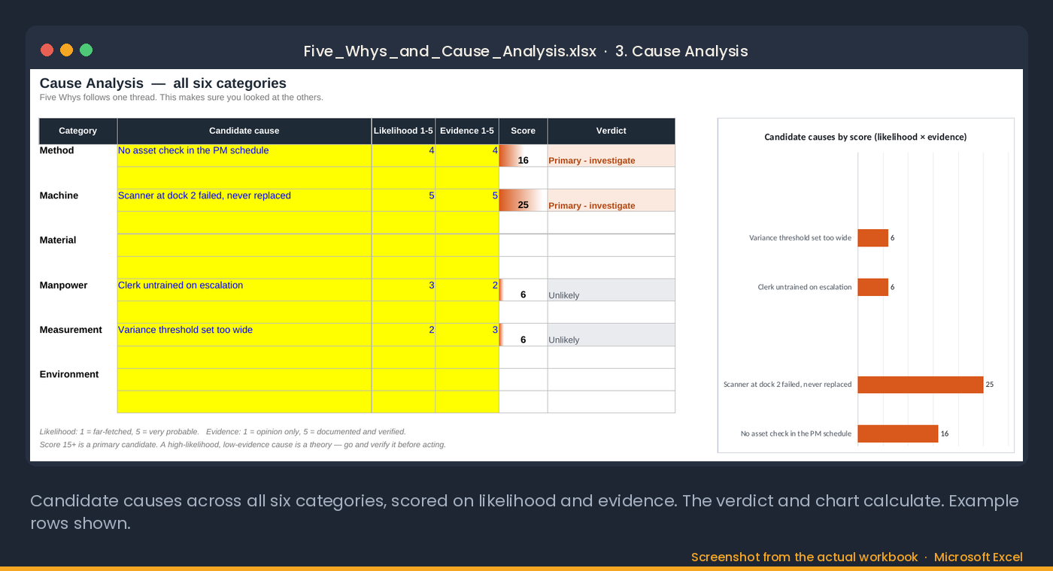Click the chart axis label 'Scanner at dock 2 failed, never replaced'
Screen dimensions: 1053x571
click(x=787, y=385)
